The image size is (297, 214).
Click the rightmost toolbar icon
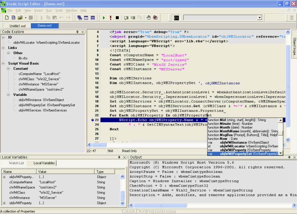point(292,18)
